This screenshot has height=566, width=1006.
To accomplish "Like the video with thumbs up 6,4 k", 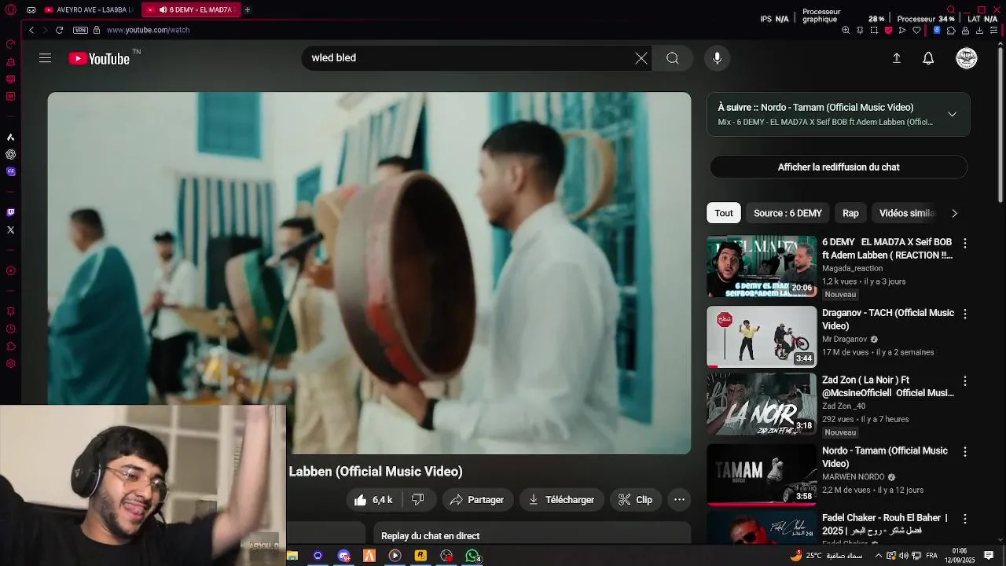I will point(373,500).
